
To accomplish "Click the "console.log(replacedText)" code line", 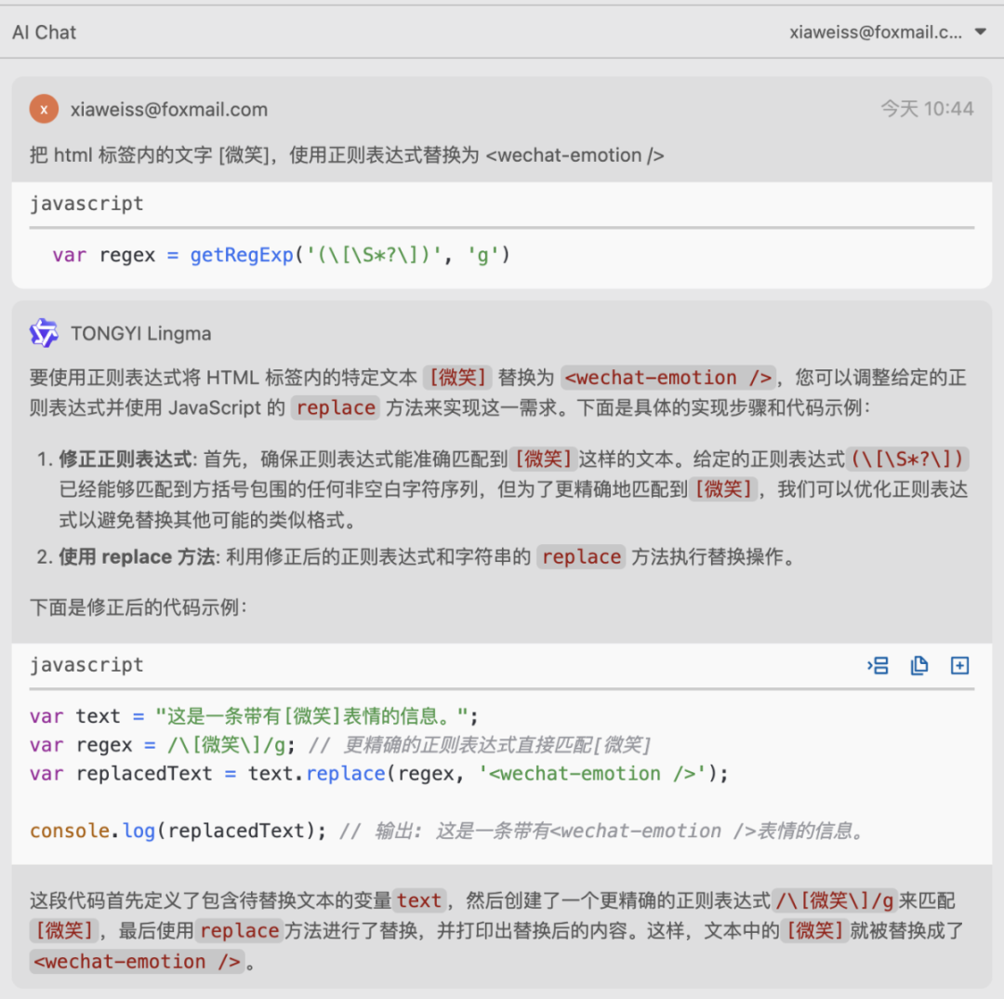I will (x=447, y=832).
